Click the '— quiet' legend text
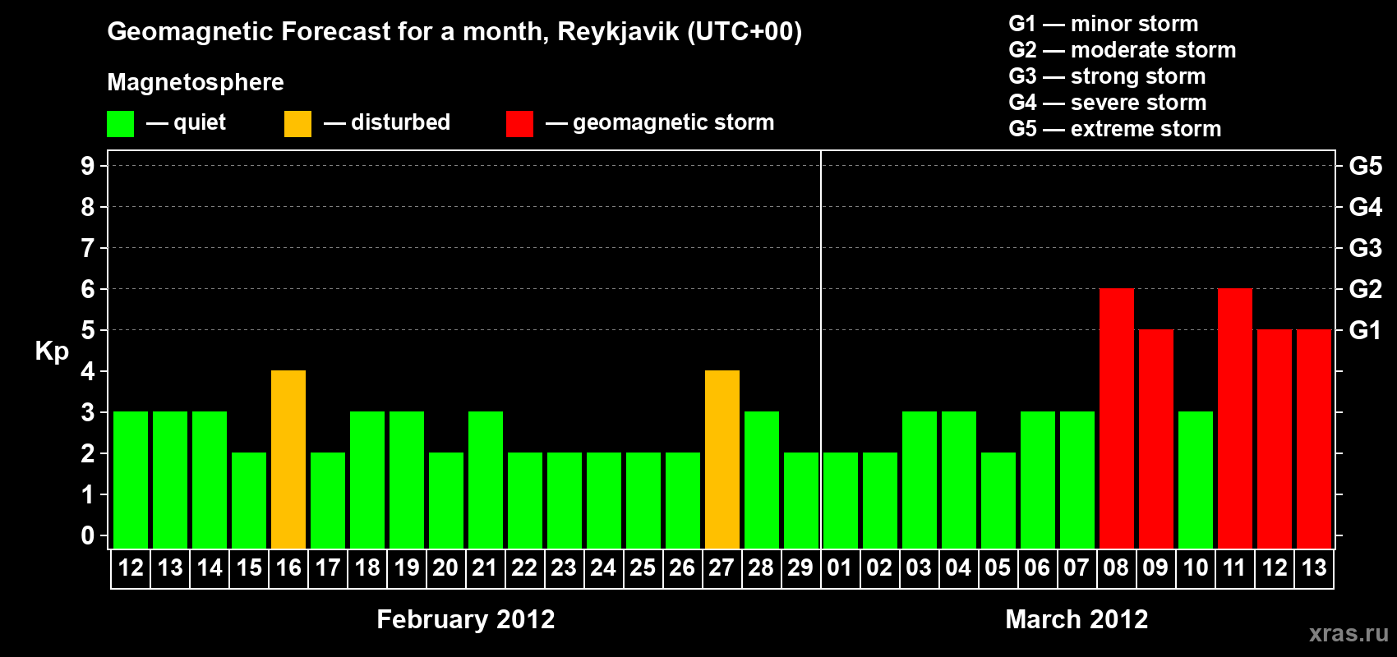 click(186, 123)
